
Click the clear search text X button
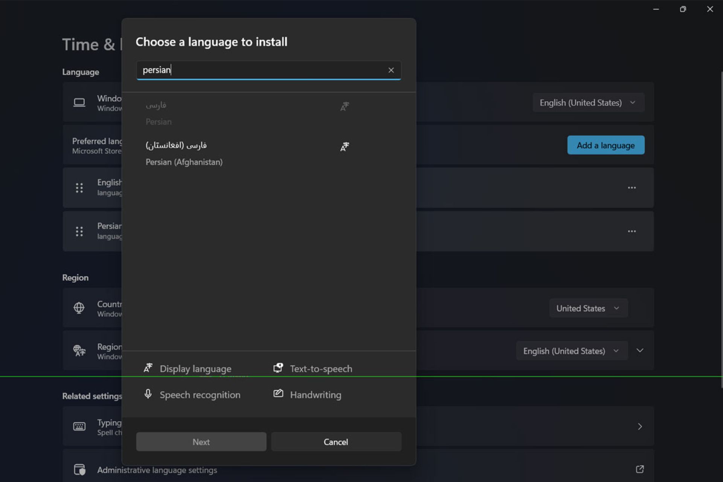coord(391,70)
